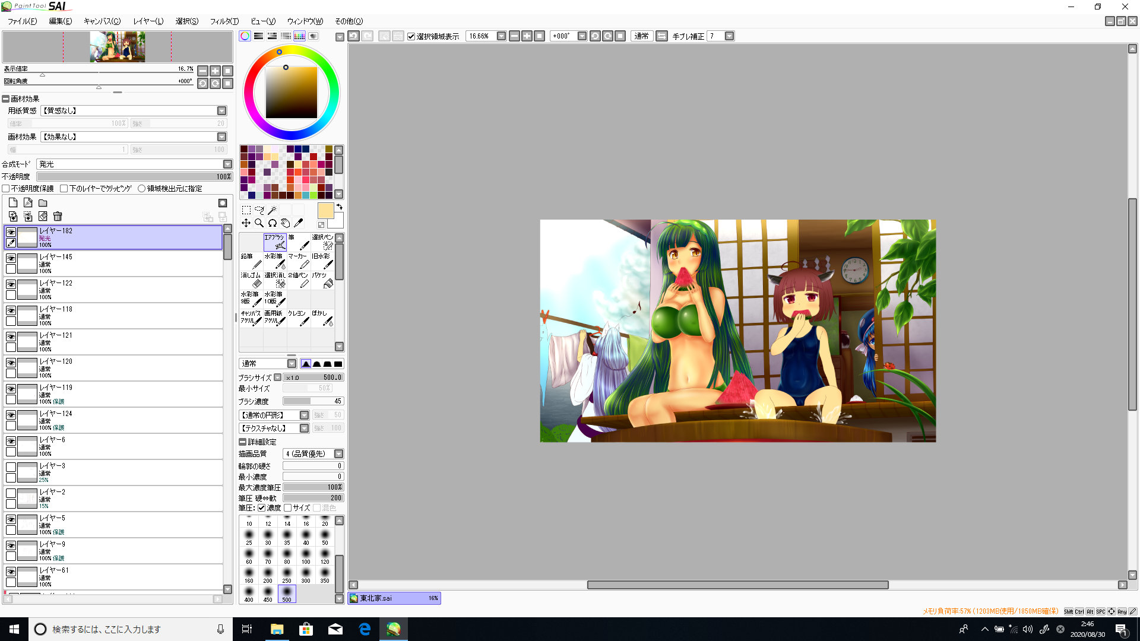The height and width of the screenshot is (641, 1140).
Task: Choose the 鉛筆 pencil tool
Action: pos(251,261)
